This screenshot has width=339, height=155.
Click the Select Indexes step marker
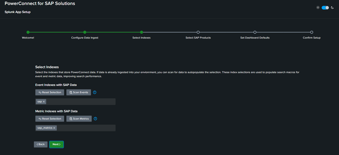pyautogui.click(x=142, y=32)
